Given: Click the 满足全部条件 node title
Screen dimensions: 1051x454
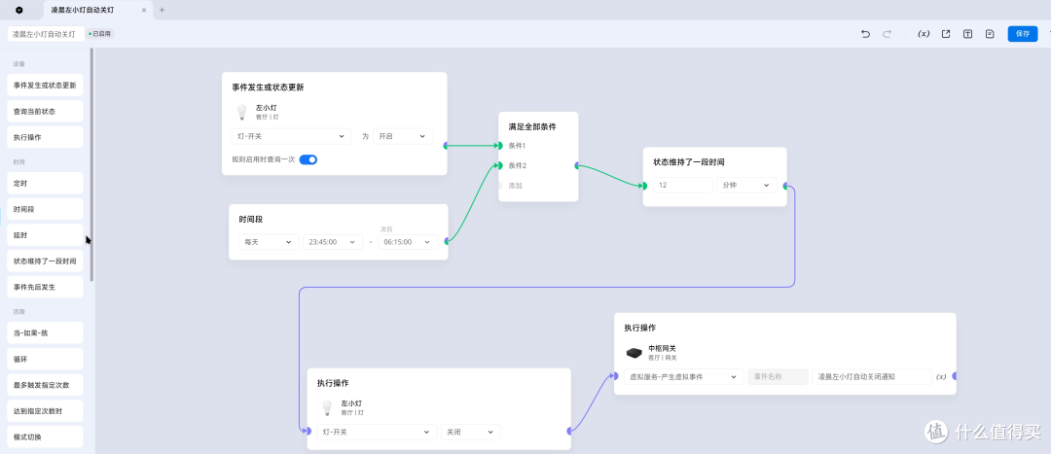Looking at the screenshot, I should pos(532,126).
